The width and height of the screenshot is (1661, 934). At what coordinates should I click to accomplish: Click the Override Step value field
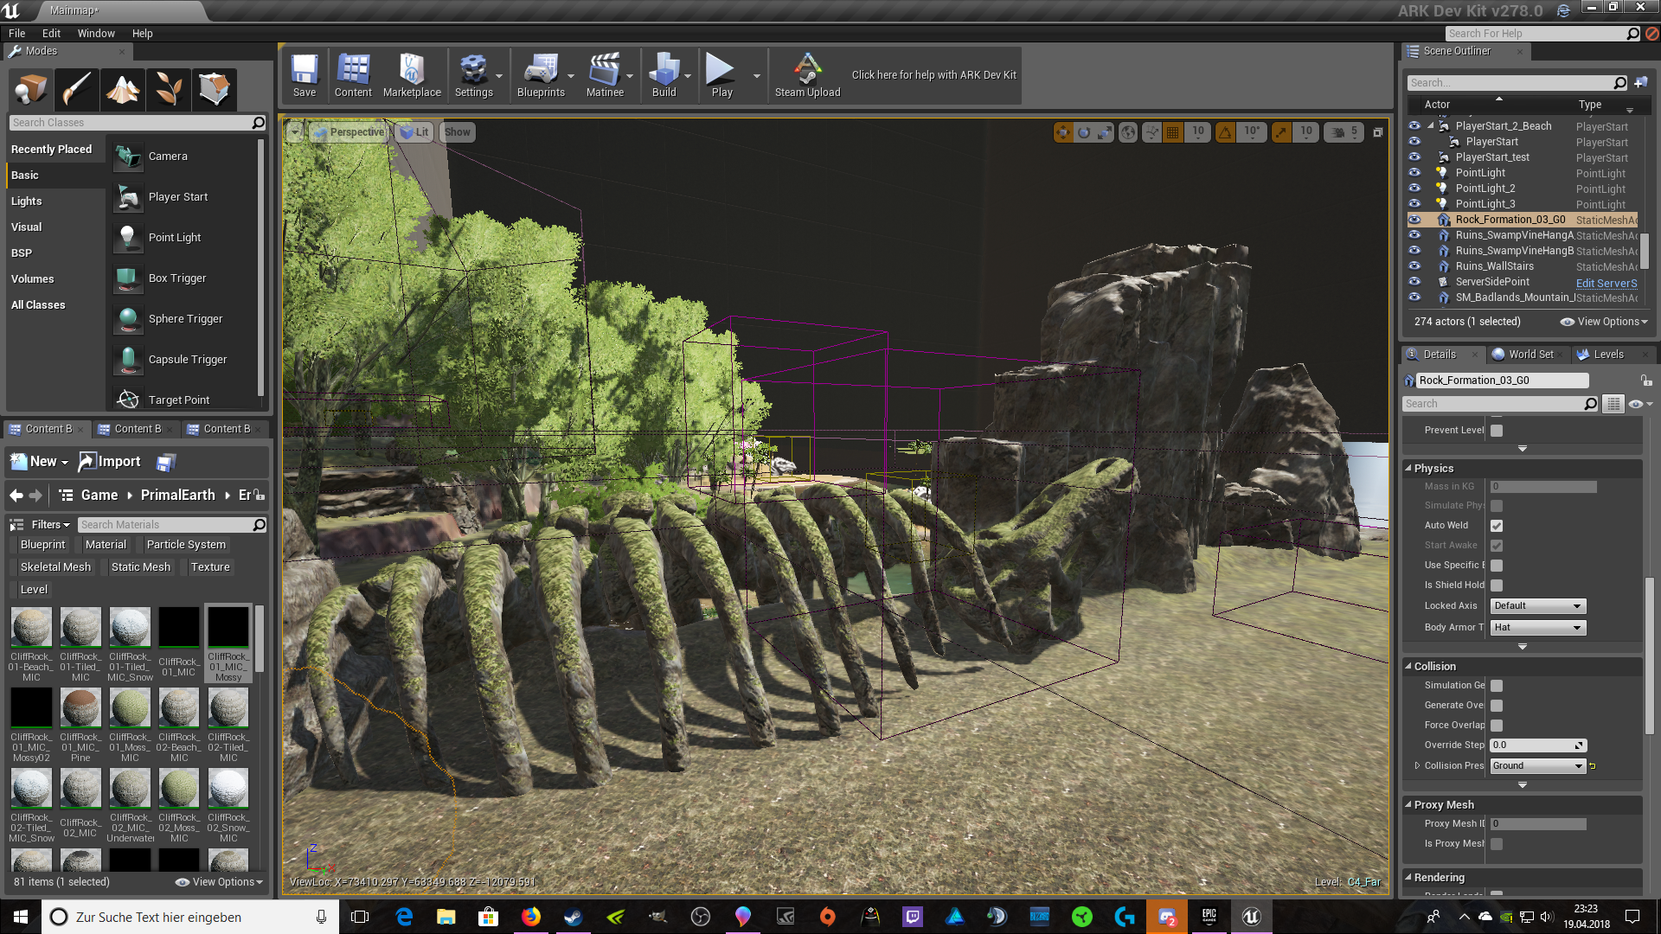[x=1538, y=745]
